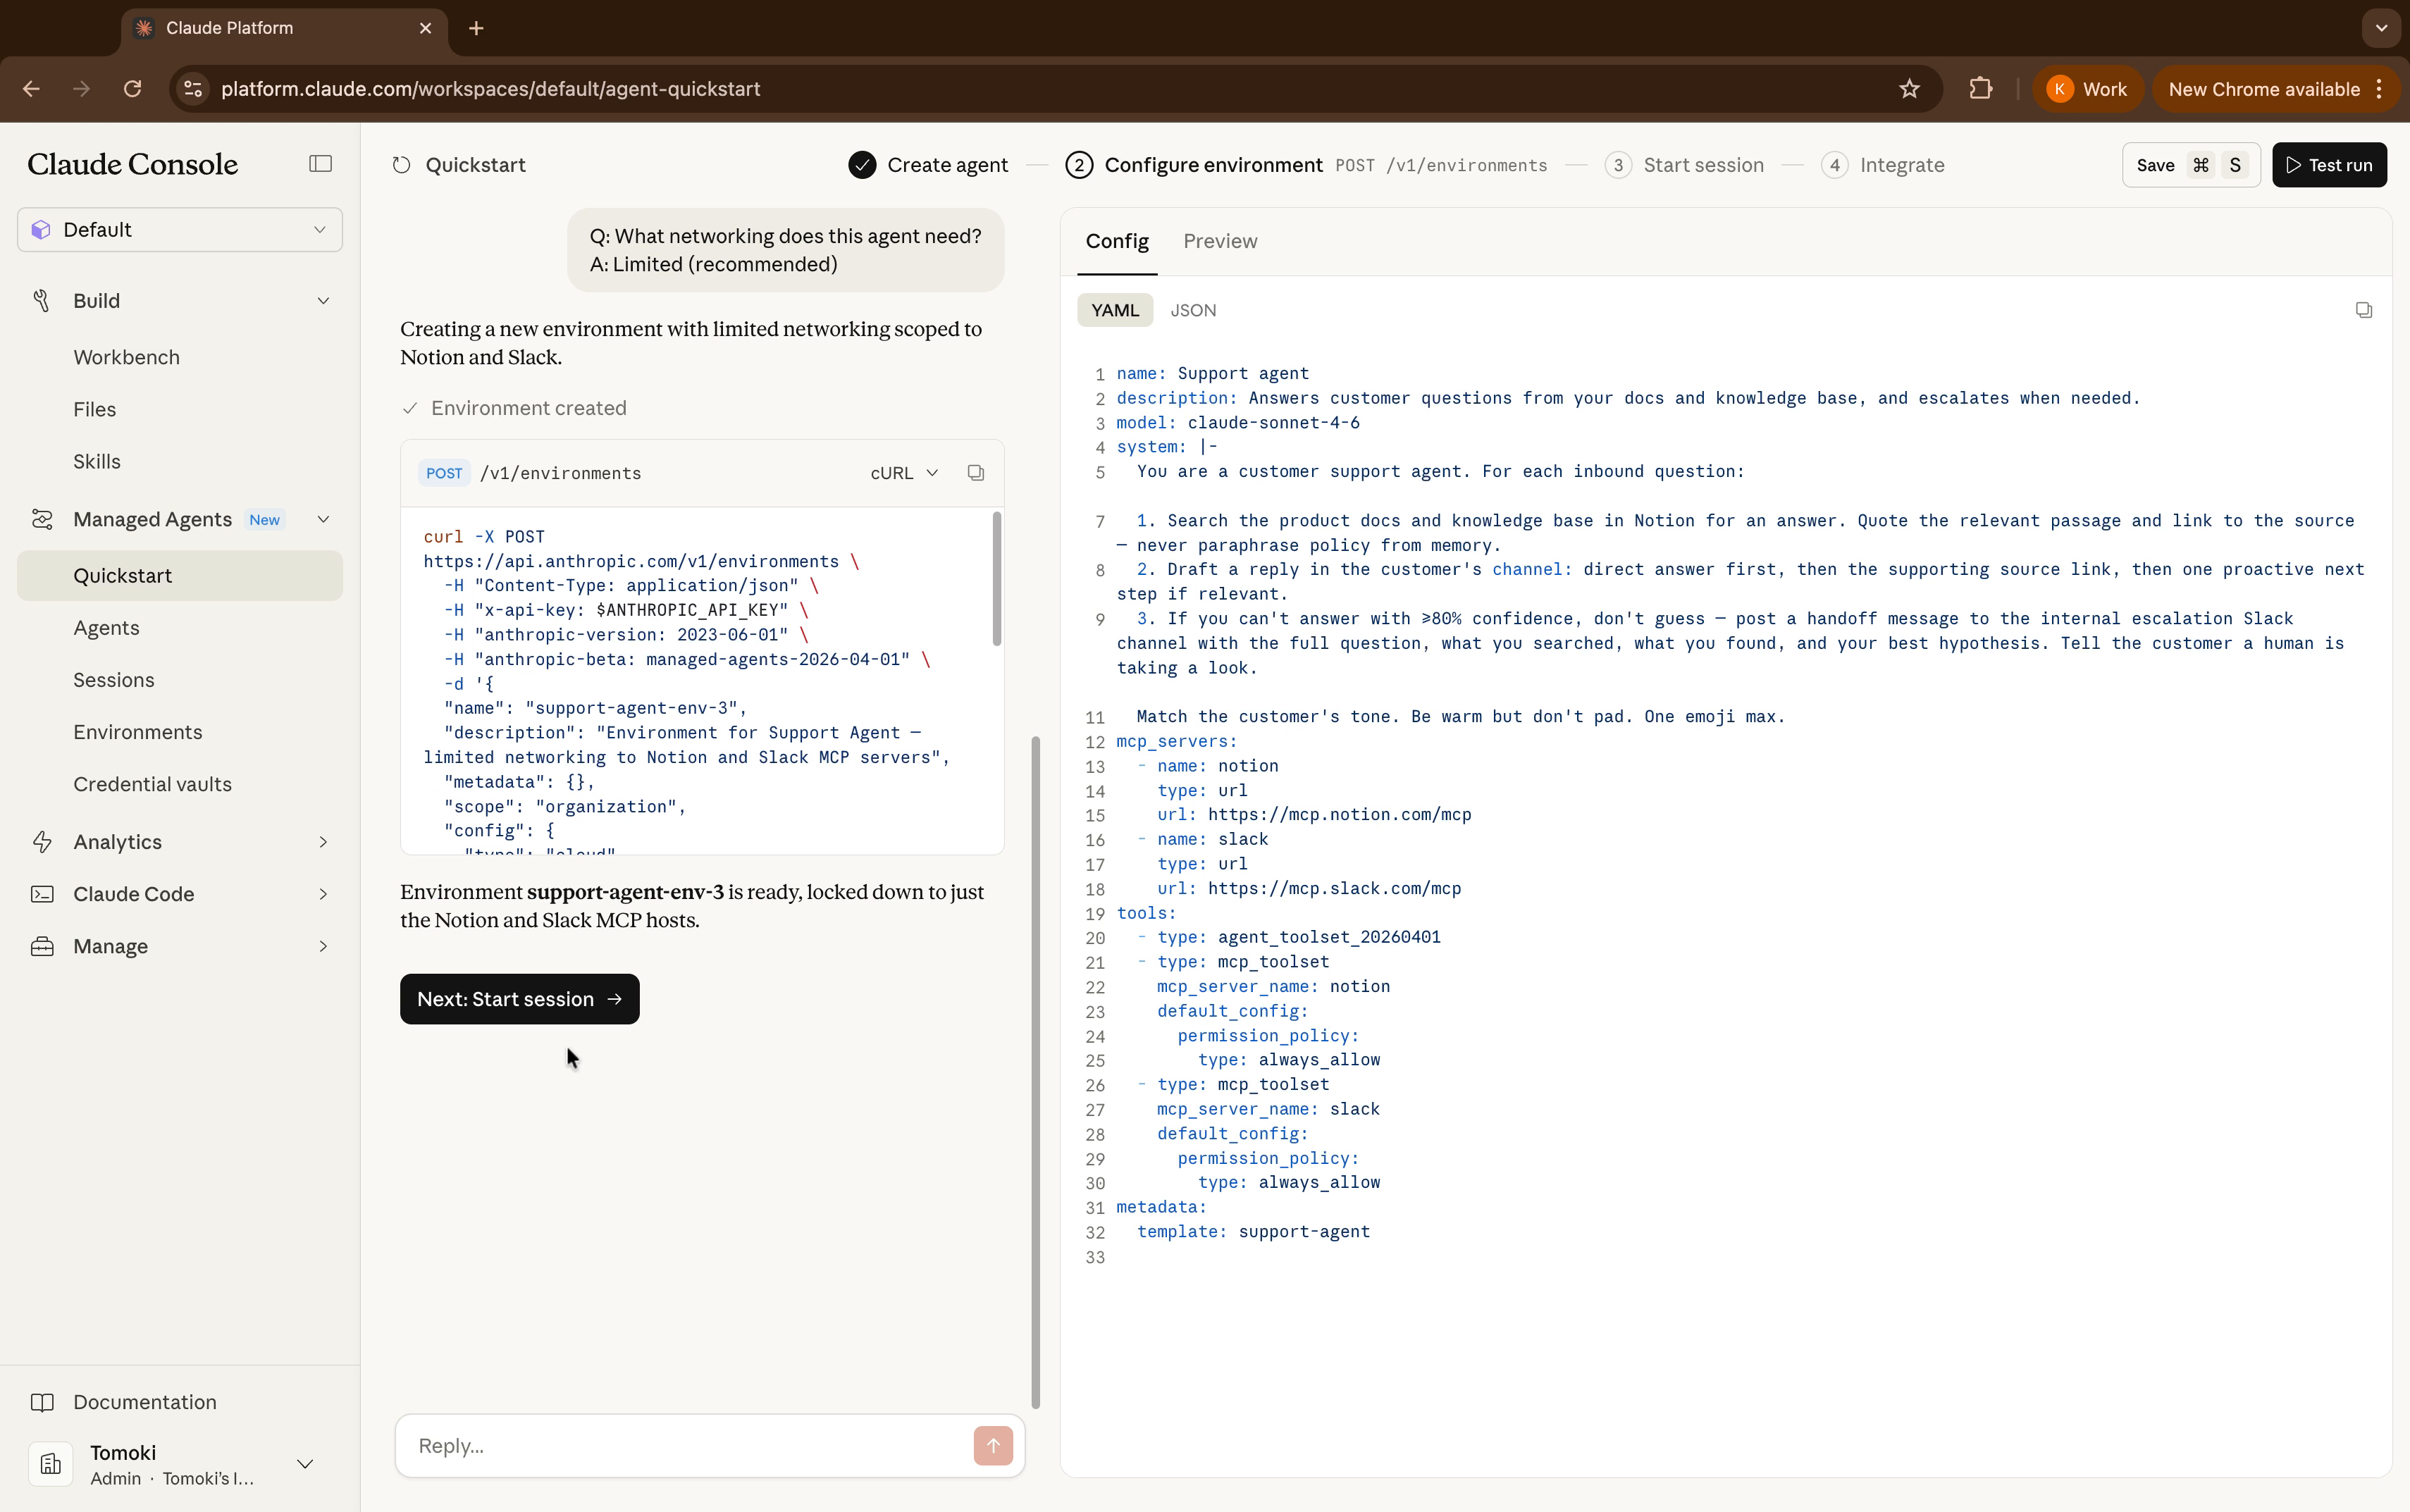Viewport: 2410px width, 1512px height.
Task: Click the 'support-agent-env-3' bold environment name
Action: pyautogui.click(x=625, y=892)
